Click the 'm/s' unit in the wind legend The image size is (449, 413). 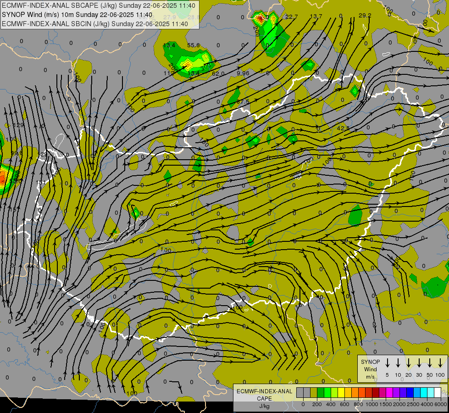pos(370,377)
